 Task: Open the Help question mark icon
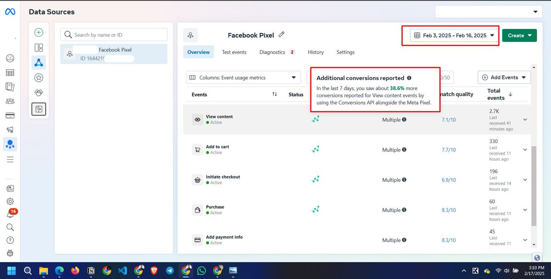click(x=10, y=240)
